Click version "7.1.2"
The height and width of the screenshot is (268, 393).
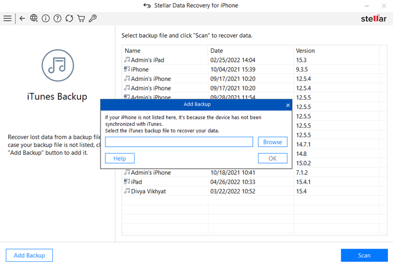302,172
